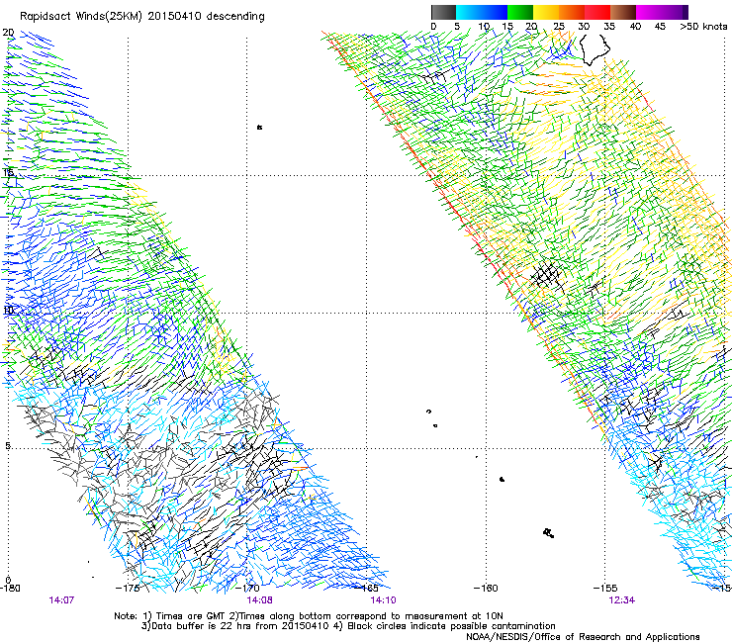Click the dense black contamination barbs near 11N, -157
The height and width of the screenshot is (643, 732).
[546, 275]
